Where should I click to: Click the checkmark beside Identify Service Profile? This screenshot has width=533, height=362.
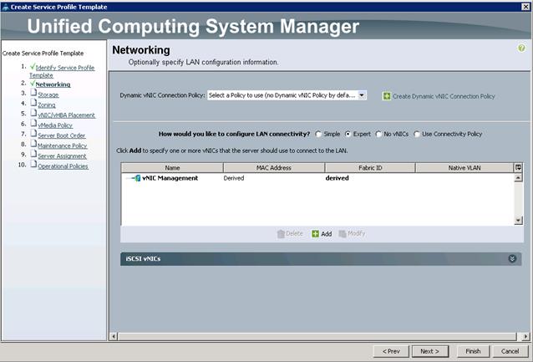coord(33,66)
